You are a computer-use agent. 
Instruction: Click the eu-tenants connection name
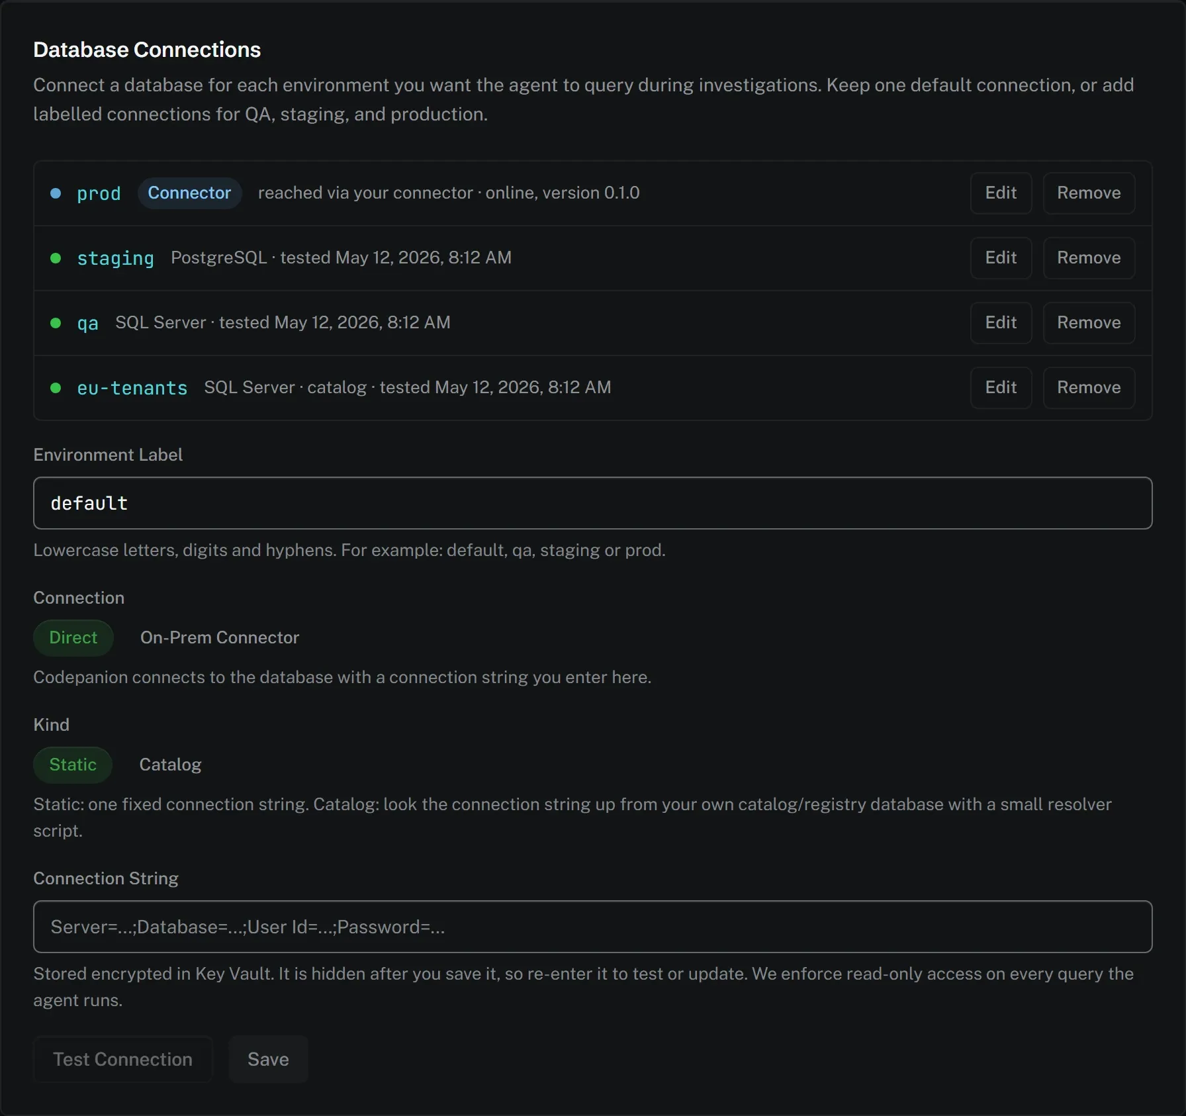click(x=132, y=388)
